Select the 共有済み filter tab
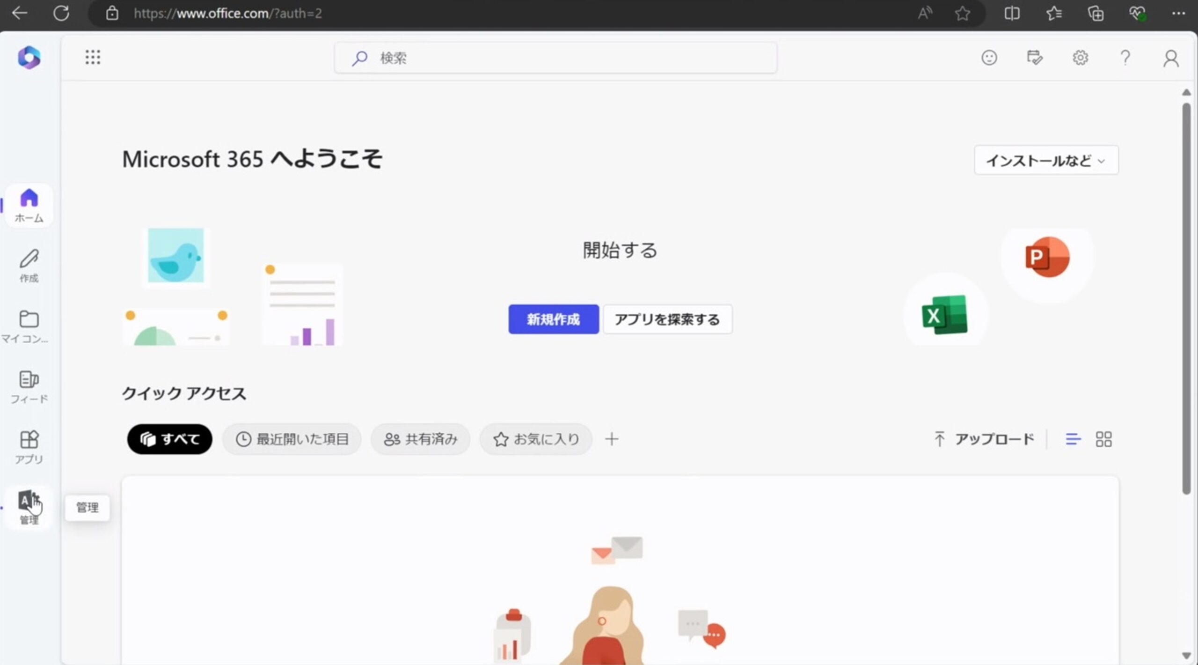The height and width of the screenshot is (665, 1198). 420,439
